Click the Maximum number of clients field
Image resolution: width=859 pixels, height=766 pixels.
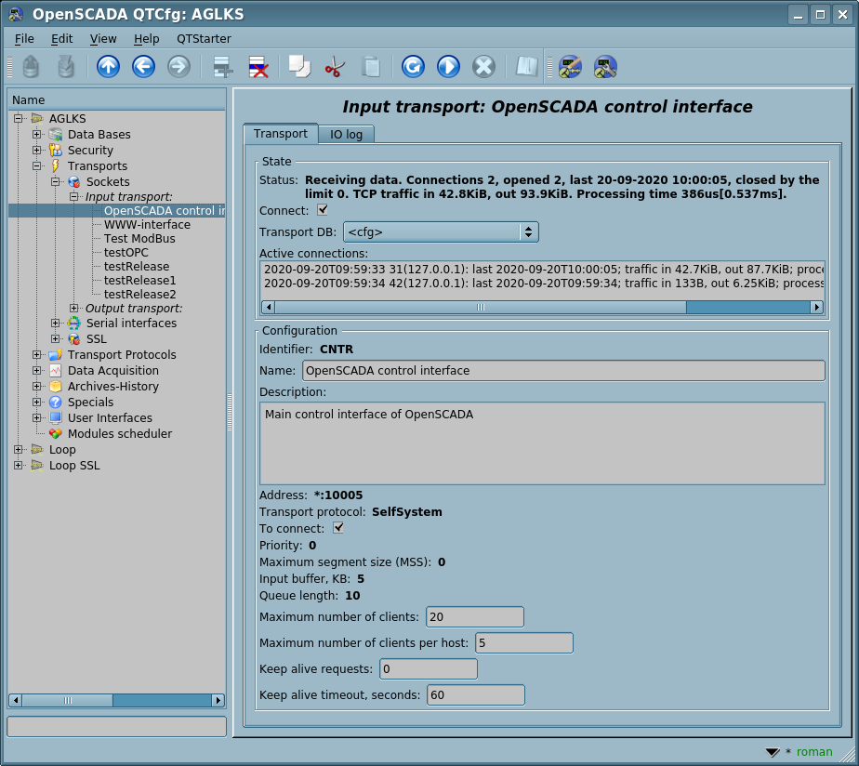point(475,617)
